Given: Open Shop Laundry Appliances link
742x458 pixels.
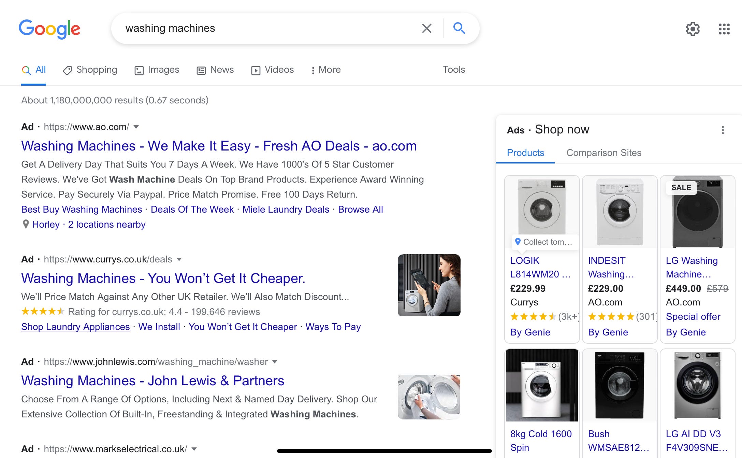Looking at the screenshot, I should pos(75,327).
